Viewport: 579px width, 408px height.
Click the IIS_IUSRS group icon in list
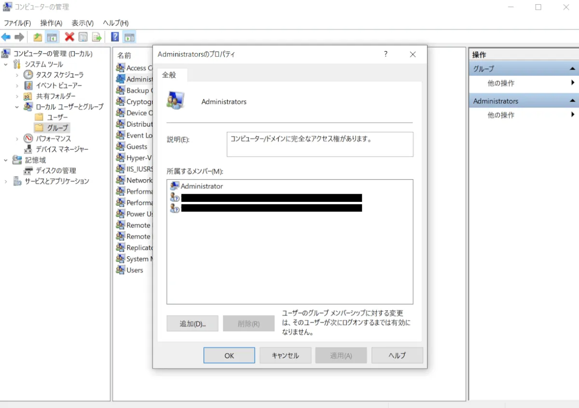[x=121, y=169]
